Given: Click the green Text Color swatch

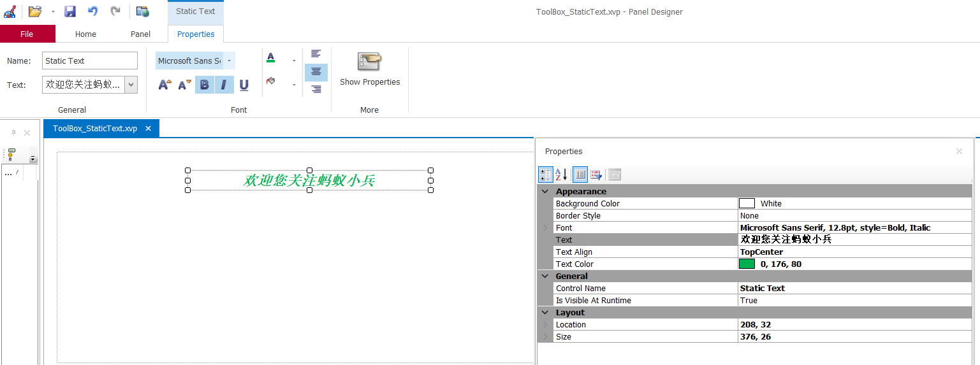Looking at the screenshot, I should [747, 264].
